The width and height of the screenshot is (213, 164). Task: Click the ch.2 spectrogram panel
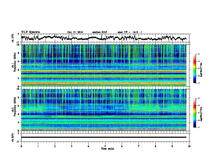coord(104,110)
